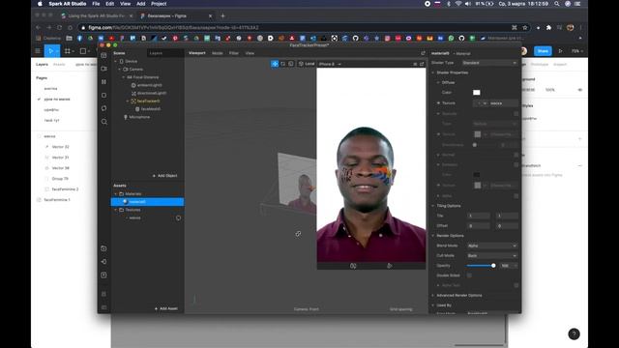
Task: Open the Edit menu in menu bar
Action: 109,4
